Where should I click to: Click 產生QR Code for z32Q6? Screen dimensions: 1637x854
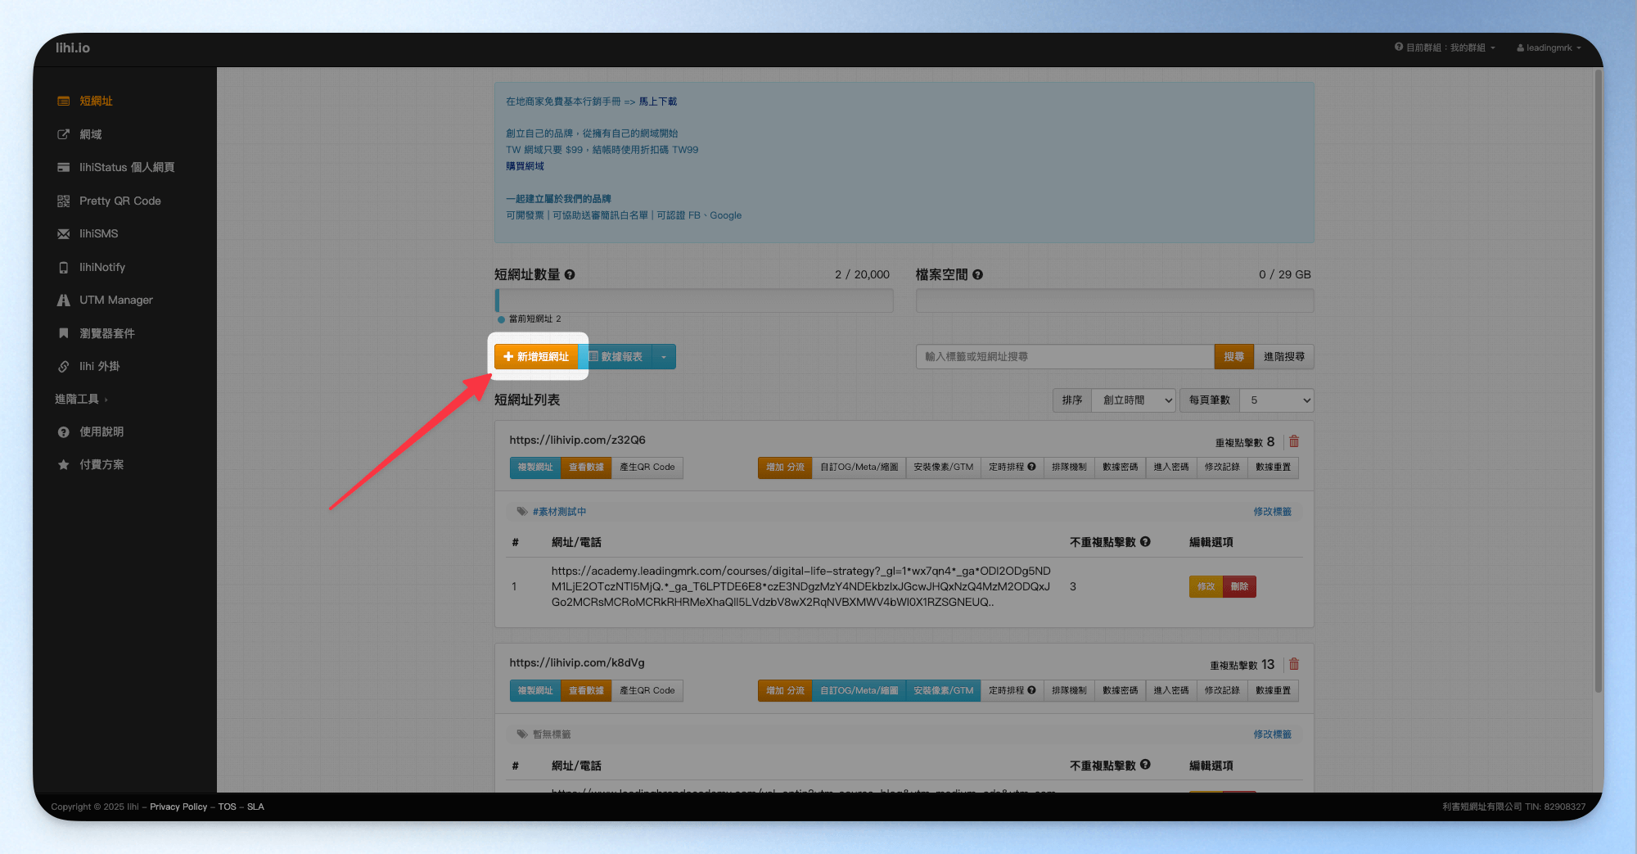point(647,468)
